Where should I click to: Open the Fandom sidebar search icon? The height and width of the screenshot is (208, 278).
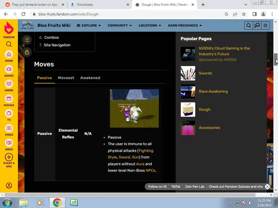(9, 44)
